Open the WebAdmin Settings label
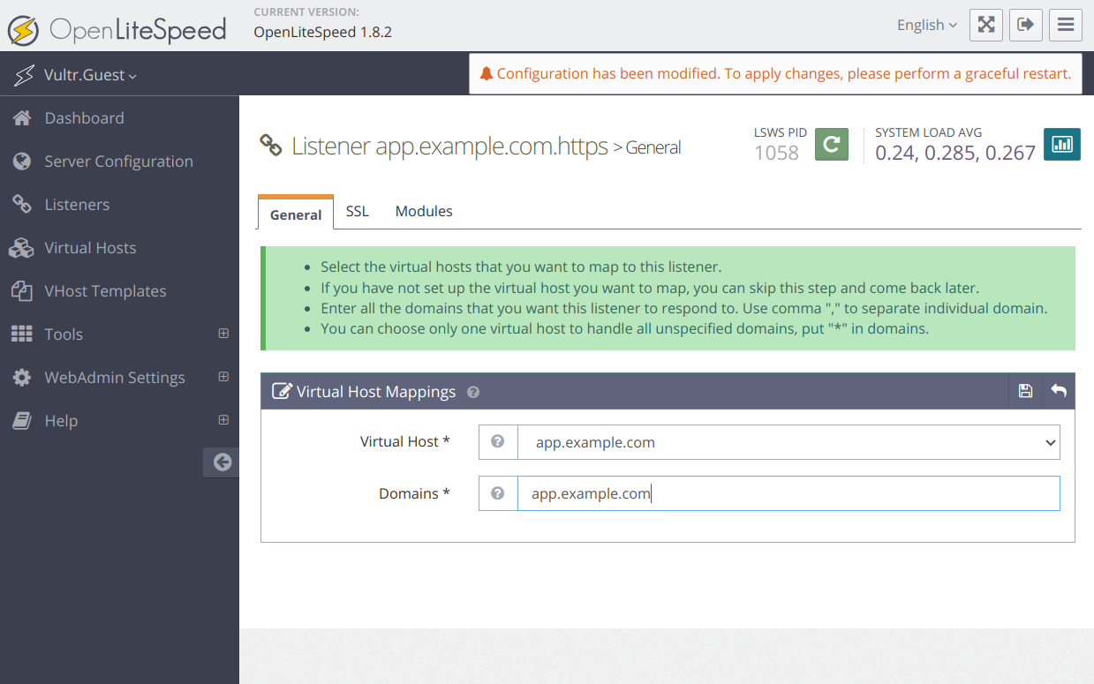The height and width of the screenshot is (684, 1094). (115, 378)
